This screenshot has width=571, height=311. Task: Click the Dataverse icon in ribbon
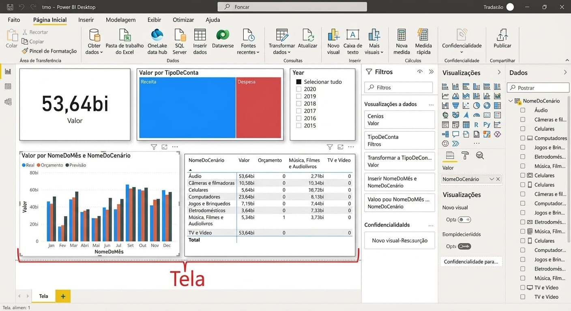click(x=223, y=35)
